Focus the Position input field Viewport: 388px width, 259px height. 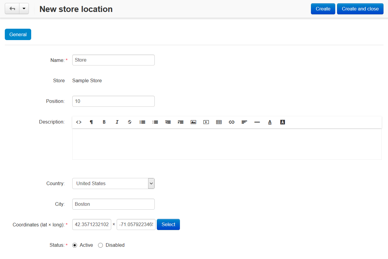[x=113, y=101]
